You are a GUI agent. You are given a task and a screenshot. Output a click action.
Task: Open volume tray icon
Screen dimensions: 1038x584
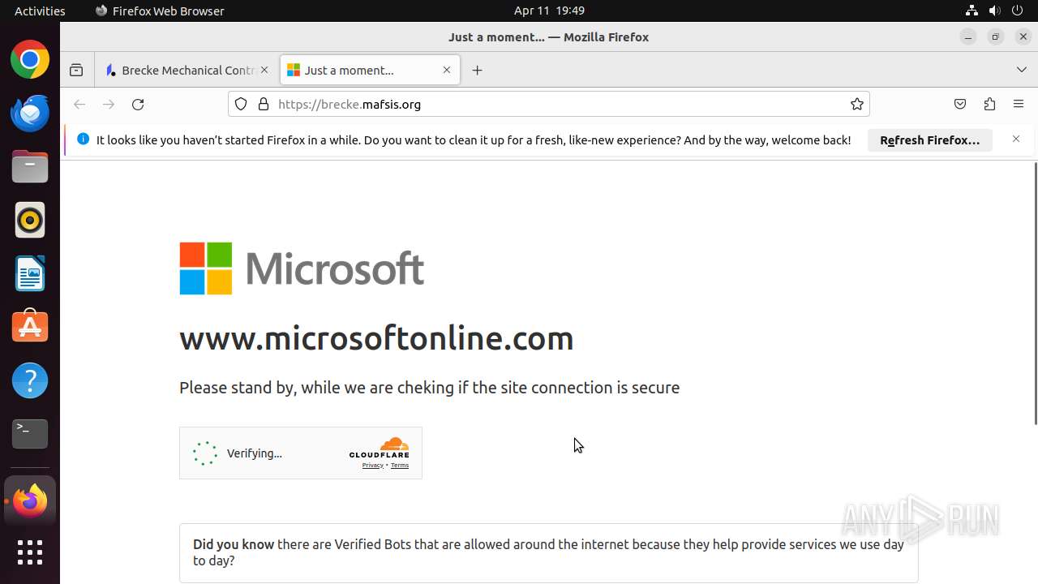pyautogui.click(x=994, y=11)
